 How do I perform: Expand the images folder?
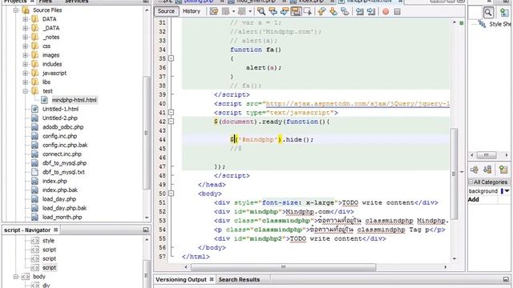pyautogui.click(x=25, y=55)
